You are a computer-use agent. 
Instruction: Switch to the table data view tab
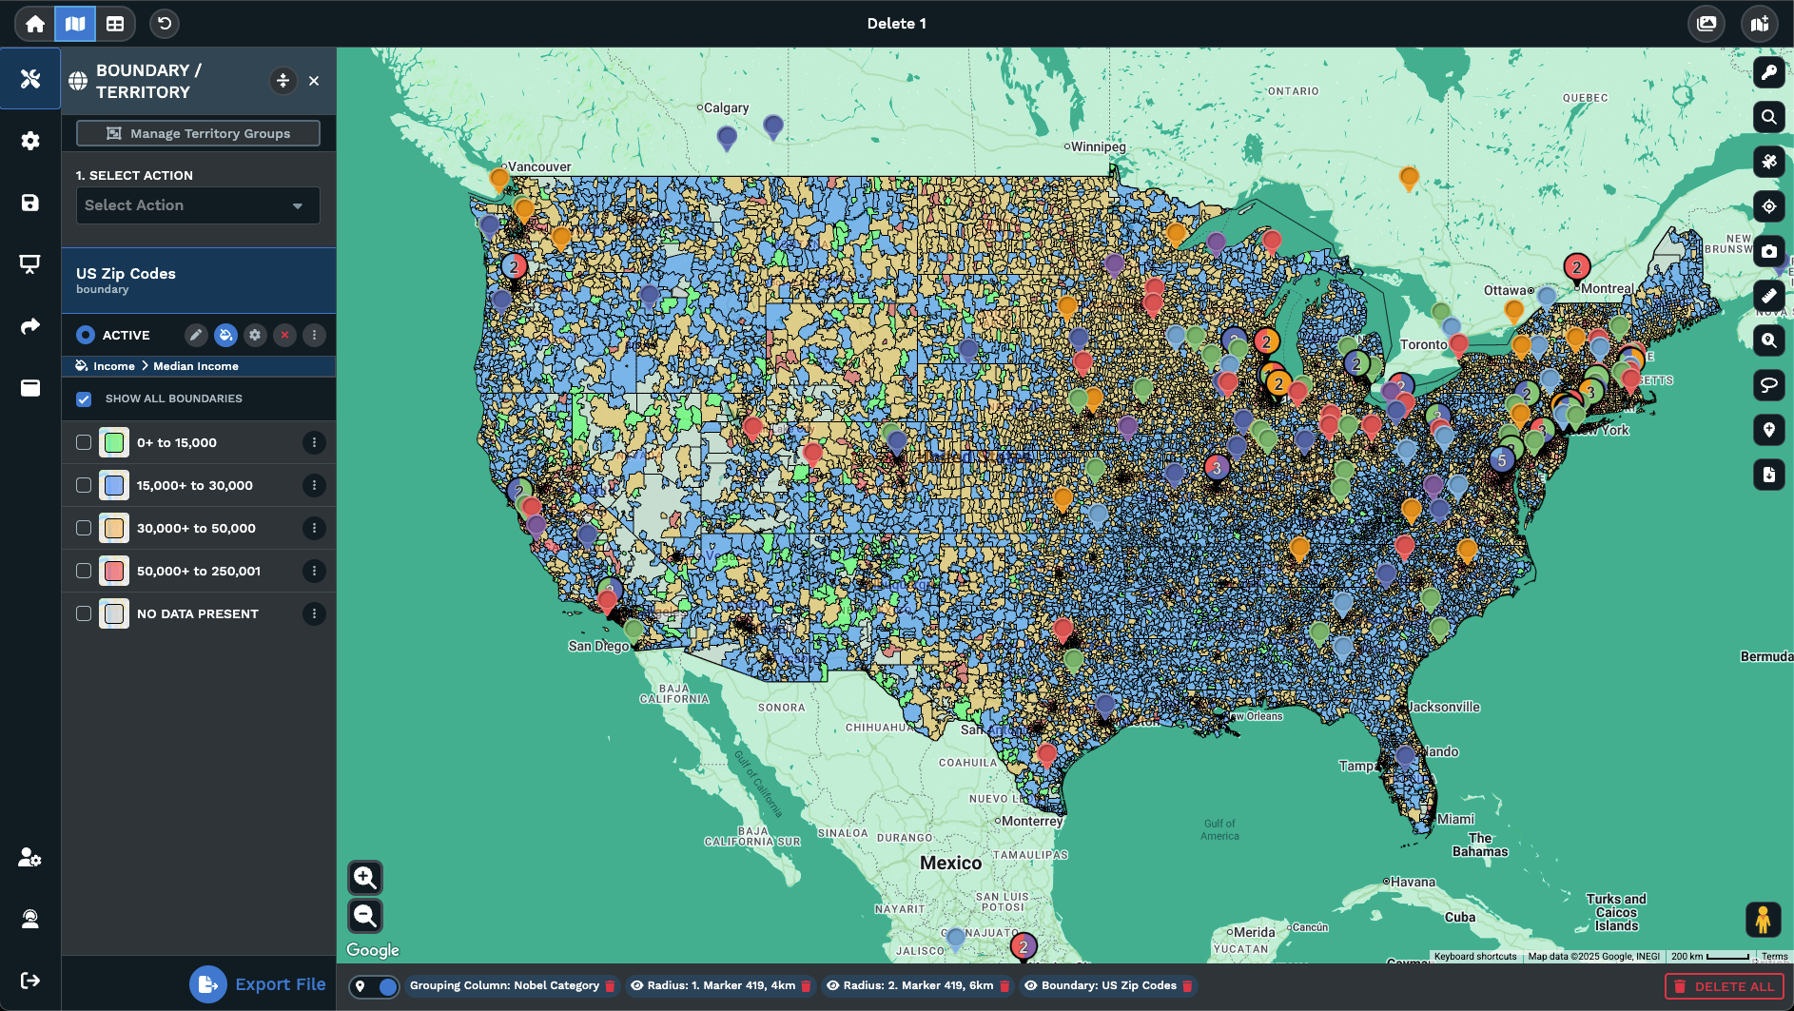click(x=115, y=24)
